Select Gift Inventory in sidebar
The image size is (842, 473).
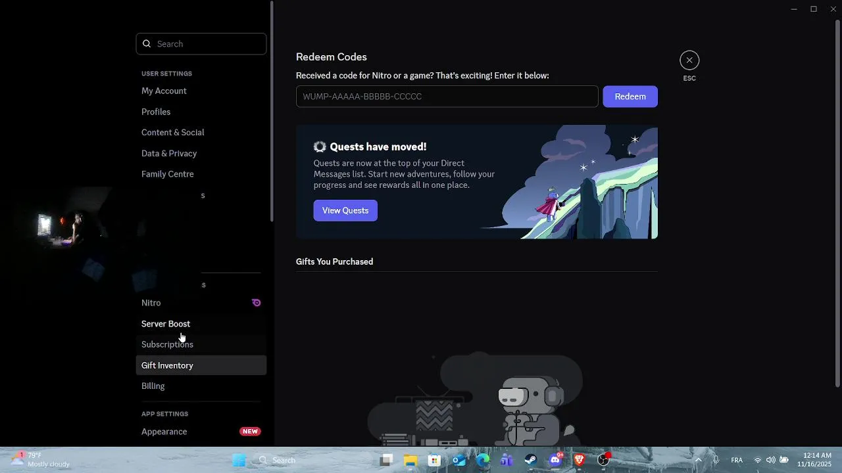coord(201,365)
